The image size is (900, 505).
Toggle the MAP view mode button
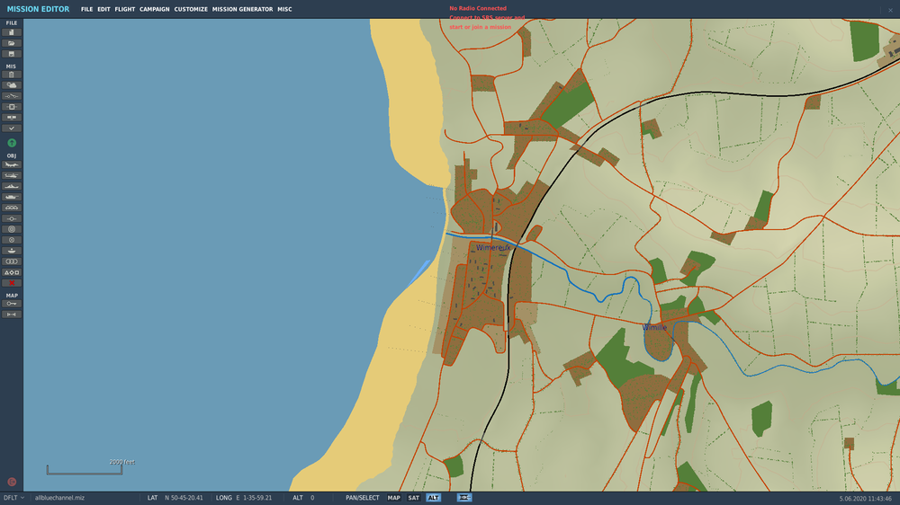[x=393, y=498]
